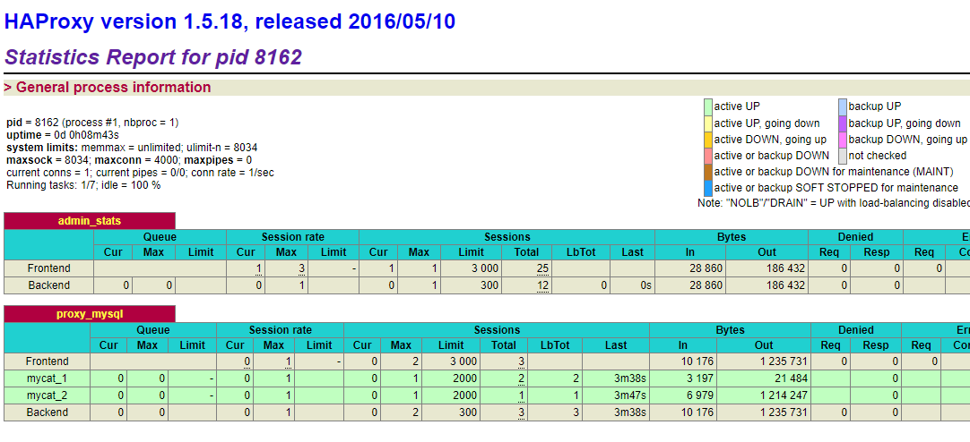Image resolution: width=970 pixels, height=442 pixels.
Task: Click the MAINT maintenance brown legend swatch
Action: click(708, 172)
